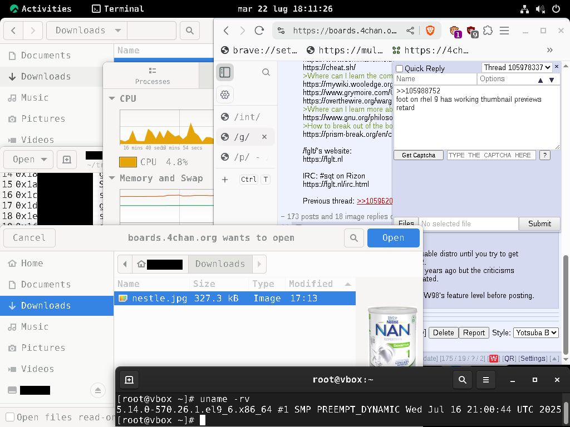Click the browser page vertical scrollbar
The height and width of the screenshot is (427, 570).
[x=566, y=305]
